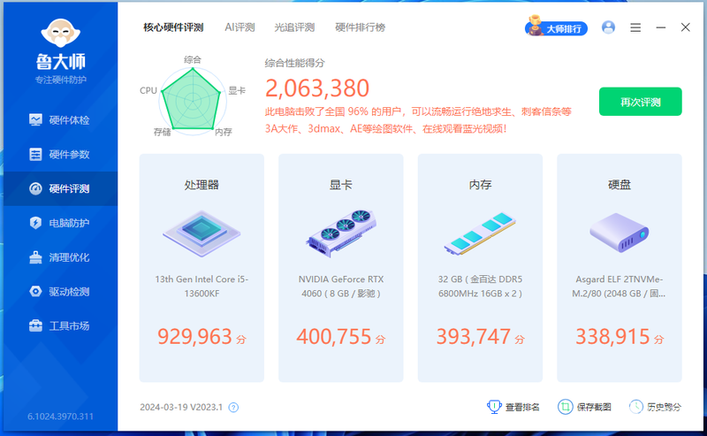This screenshot has height=436, width=707.
Task: Click the memory stick illustration
Action: [x=480, y=233]
